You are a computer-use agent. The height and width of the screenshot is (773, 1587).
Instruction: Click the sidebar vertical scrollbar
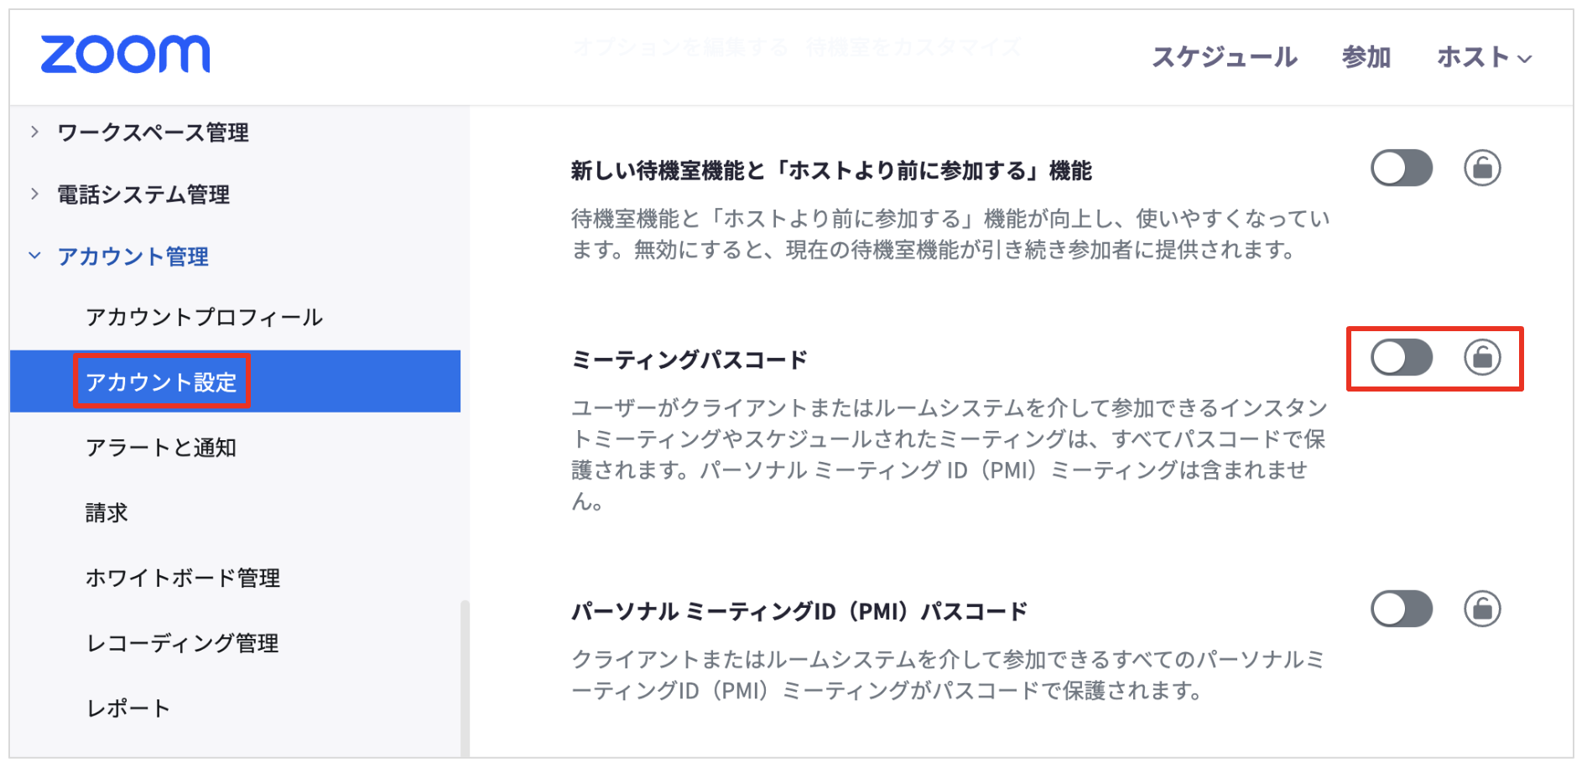[465, 677]
